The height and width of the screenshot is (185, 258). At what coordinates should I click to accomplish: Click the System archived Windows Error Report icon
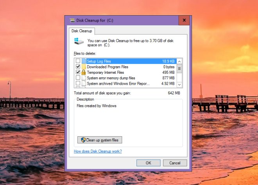click(84, 83)
